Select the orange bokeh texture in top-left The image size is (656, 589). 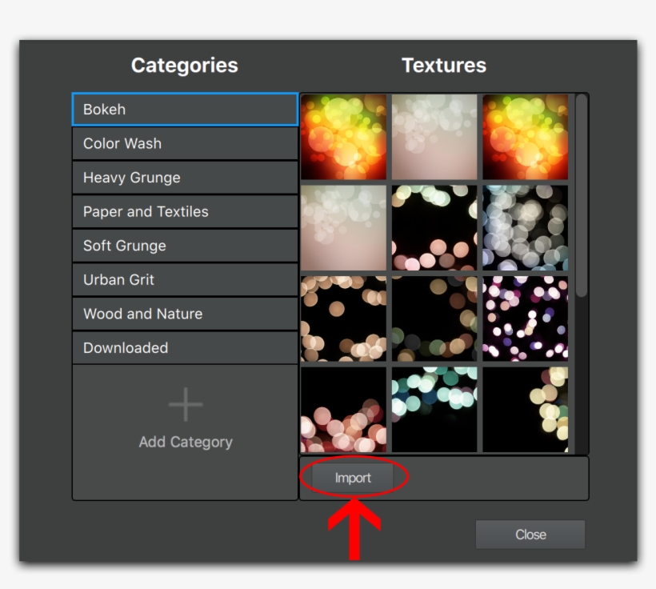tap(344, 137)
